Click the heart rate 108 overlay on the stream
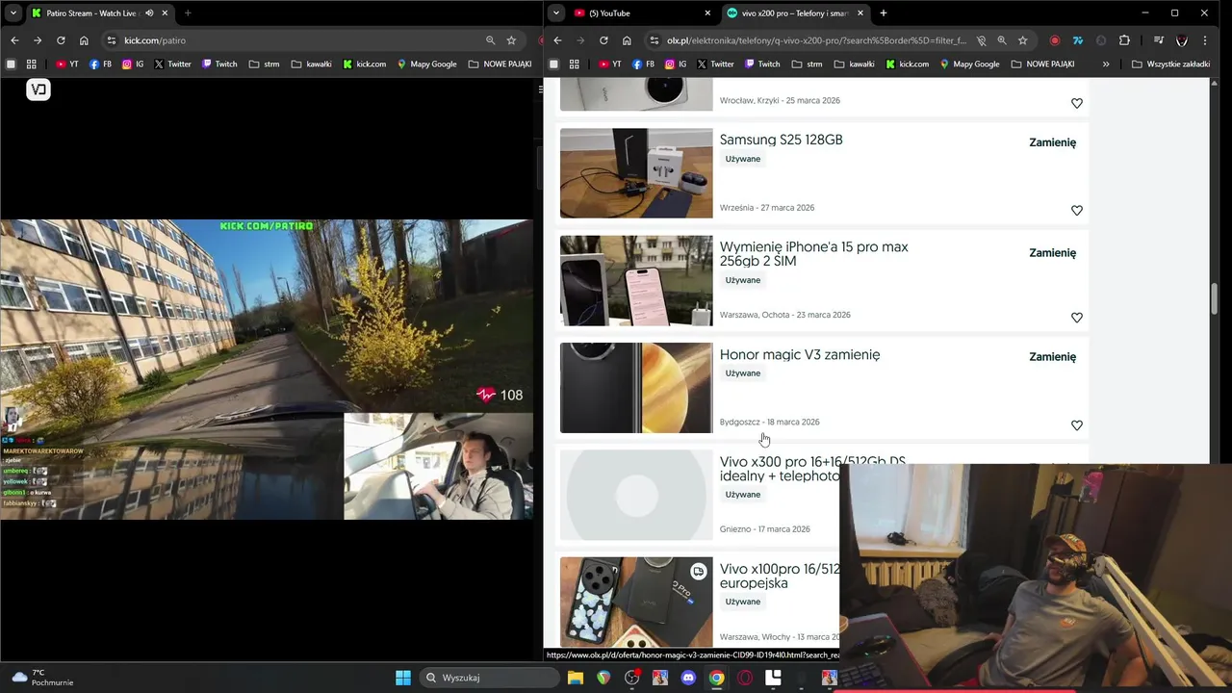The height and width of the screenshot is (693, 1232). coord(500,395)
